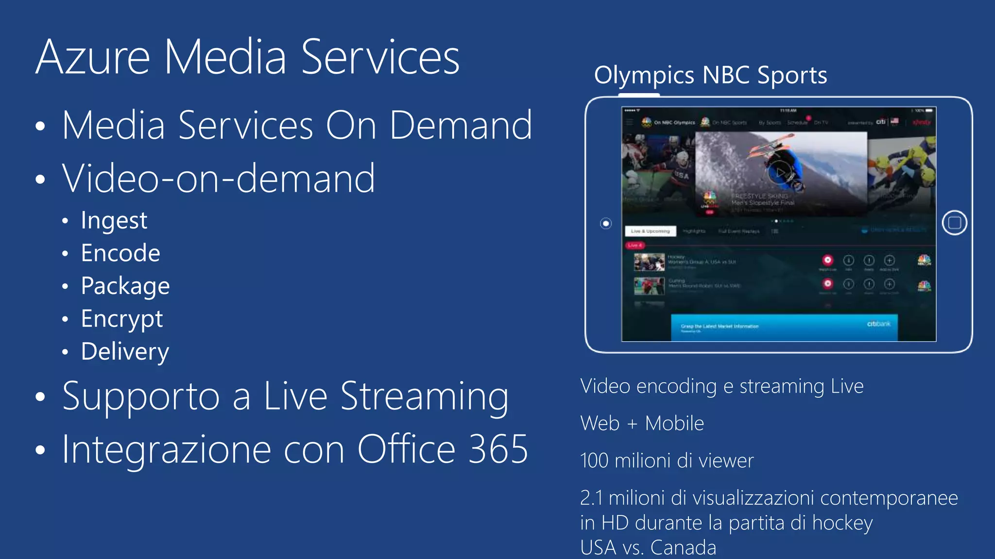Click the 2.1 milioni di visualizzazioni paragraph

[x=769, y=522]
